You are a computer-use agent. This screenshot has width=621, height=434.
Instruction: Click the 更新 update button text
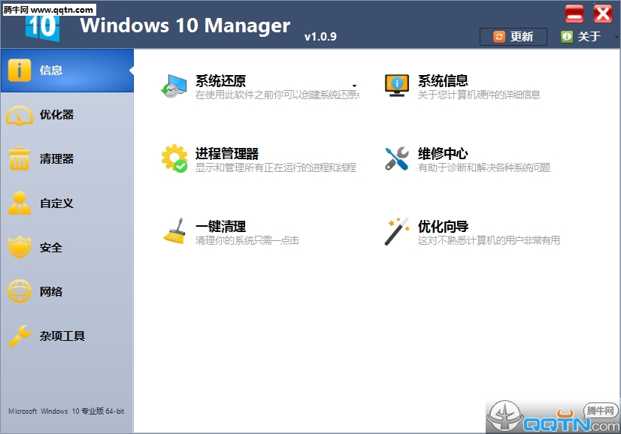tap(522, 37)
